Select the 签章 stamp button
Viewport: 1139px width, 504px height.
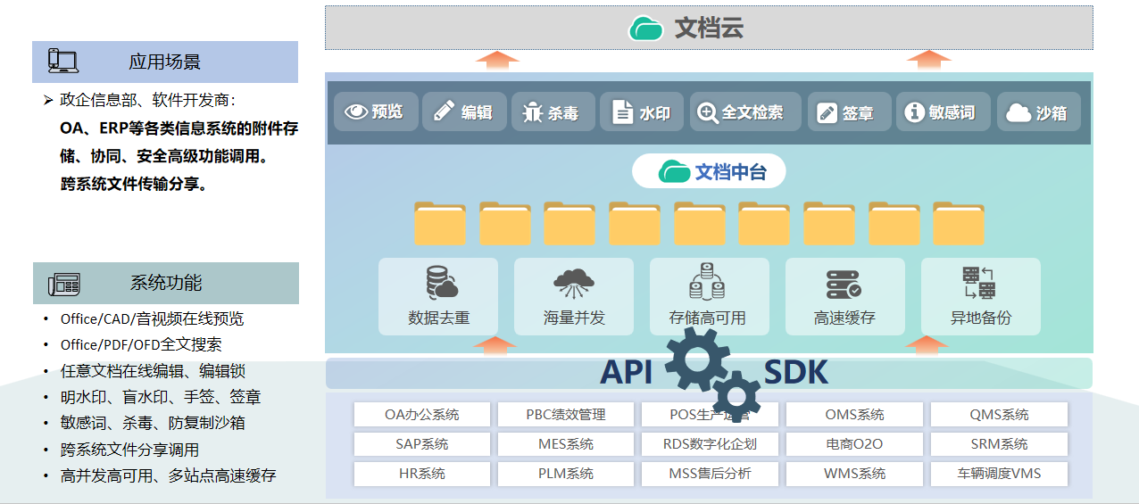coord(849,112)
